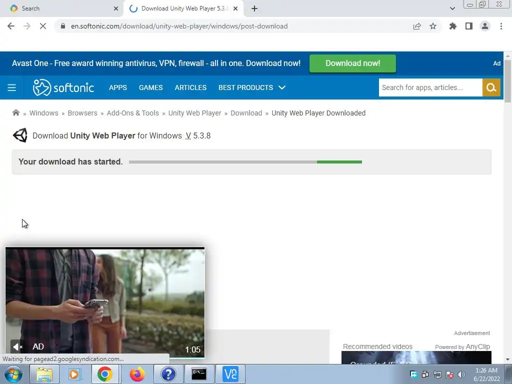This screenshot has height=384, width=512.
Task: Open Chrome's three-dot menu
Action: tap(501, 26)
